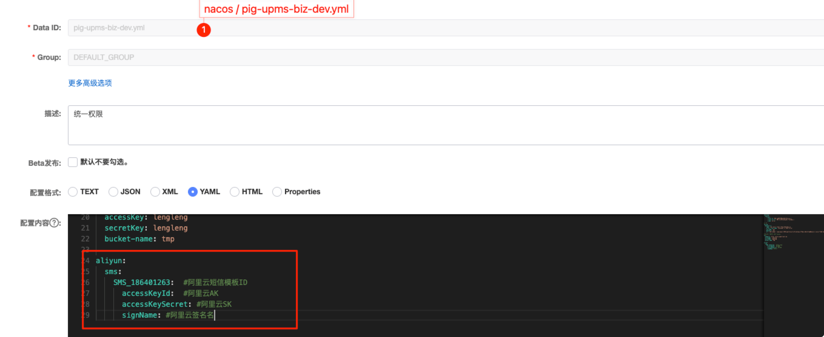Select the XML format radio button
This screenshot has width=824, height=337.
click(x=155, y=192)
